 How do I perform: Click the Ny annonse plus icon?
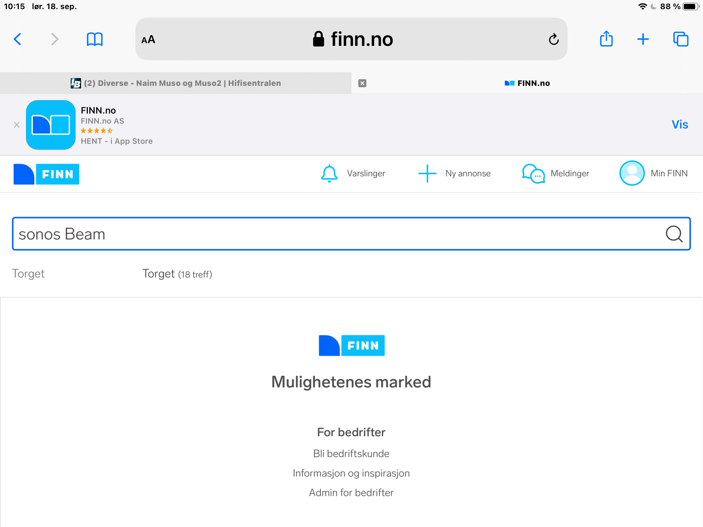pyautogui.click(x=427, y=173)
